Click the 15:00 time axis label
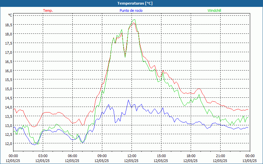The width and height of the screenshot is (263, 164). pyautogui.click(x=161, y=156)
